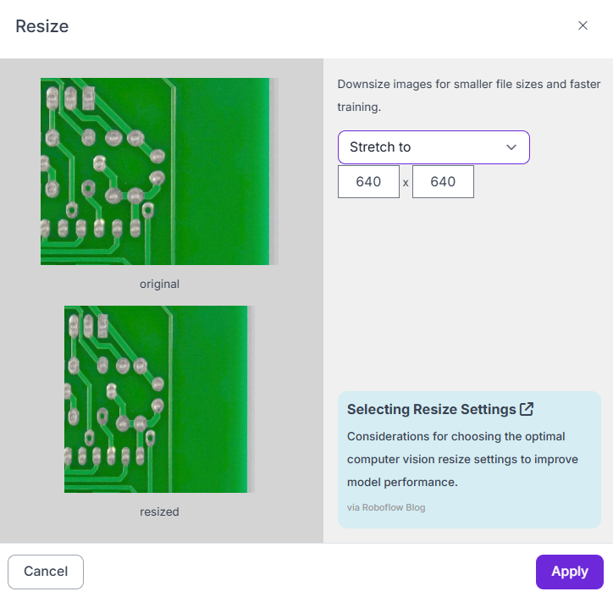613x597 pixels.
Task: Click the via Roboflow Blog attribution
Action: (x=386, y=508)
